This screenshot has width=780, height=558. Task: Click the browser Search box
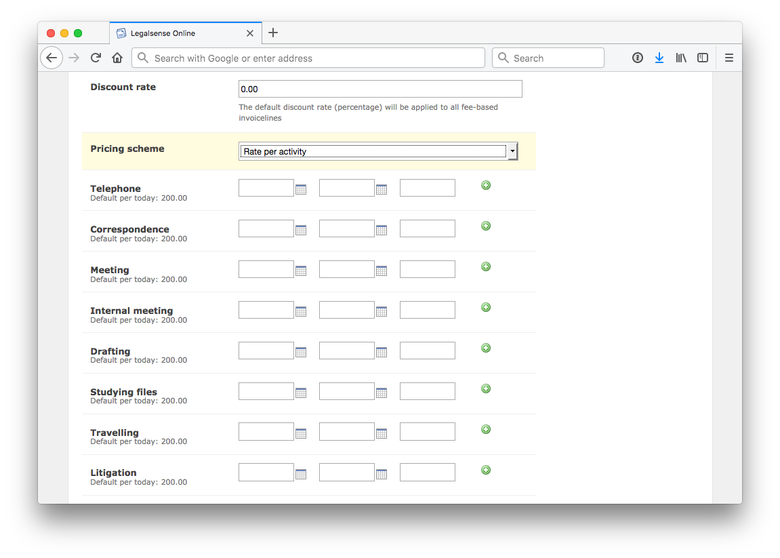click(x=548, y=58)
